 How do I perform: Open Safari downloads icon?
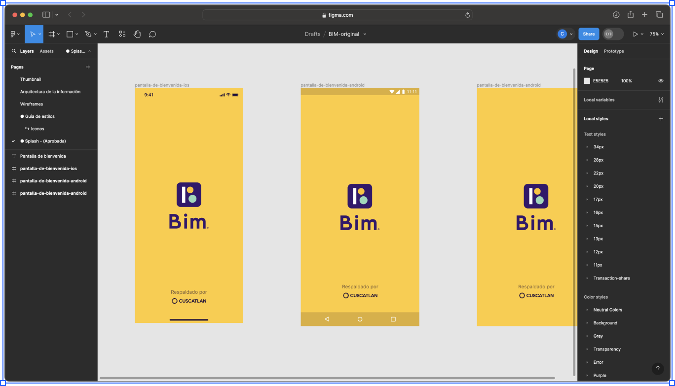[616, 15]
